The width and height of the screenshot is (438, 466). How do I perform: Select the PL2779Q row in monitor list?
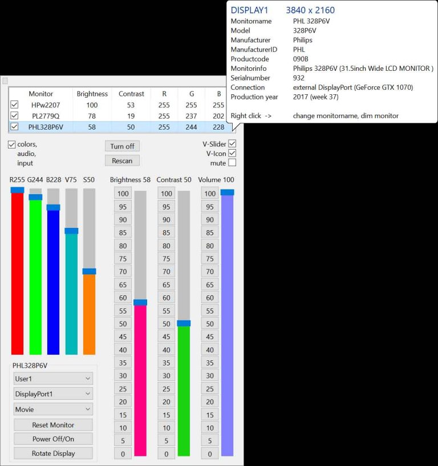pos(119,116)
